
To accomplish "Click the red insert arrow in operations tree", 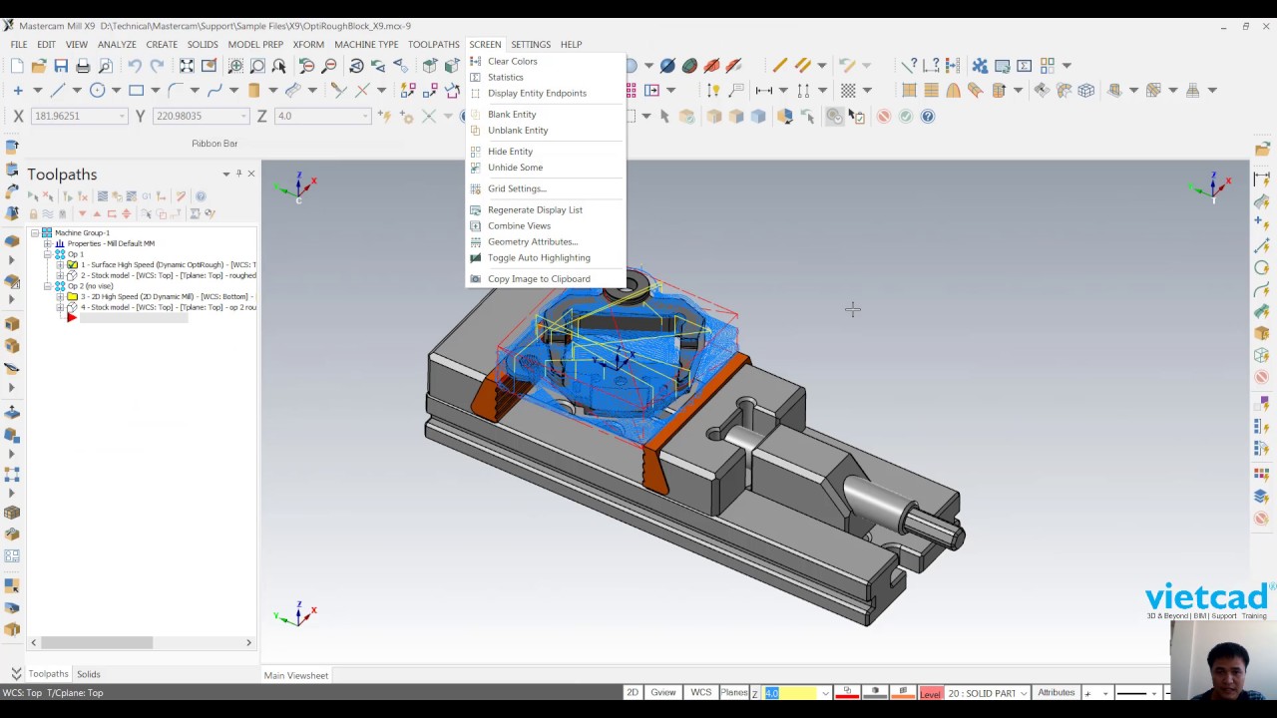I will coord(72,318).
